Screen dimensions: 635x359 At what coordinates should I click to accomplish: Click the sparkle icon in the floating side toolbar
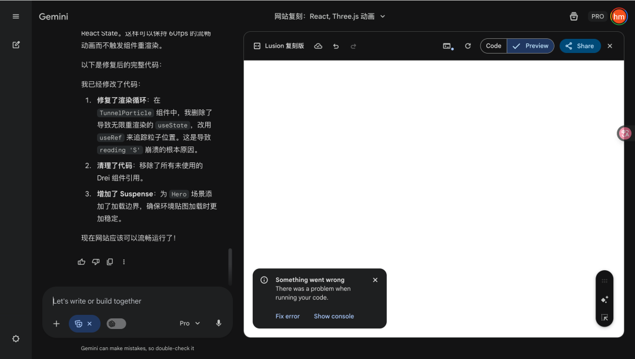click(604, 300)
